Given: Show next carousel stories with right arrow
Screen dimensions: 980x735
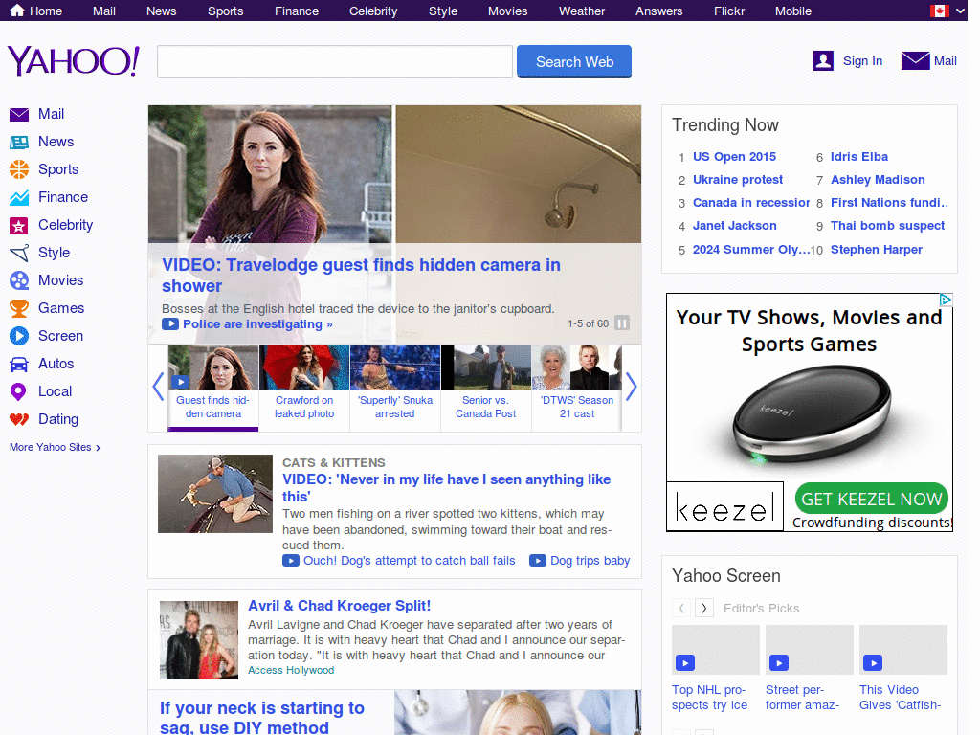Looking at the screenshot, I should [632, 387].
